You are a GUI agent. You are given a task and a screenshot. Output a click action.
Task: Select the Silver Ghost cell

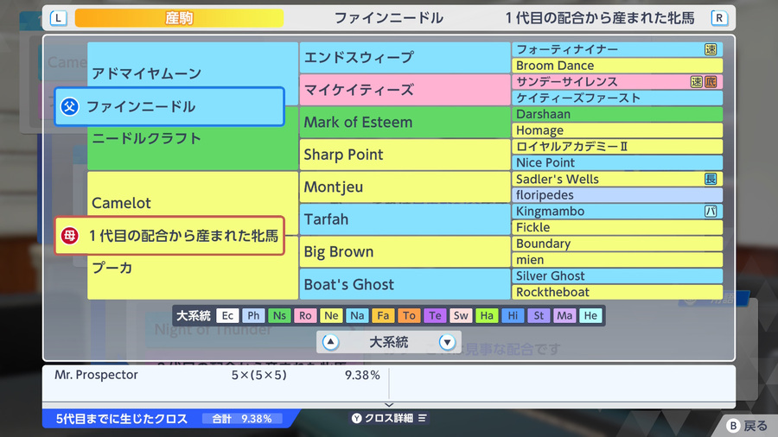617,276
